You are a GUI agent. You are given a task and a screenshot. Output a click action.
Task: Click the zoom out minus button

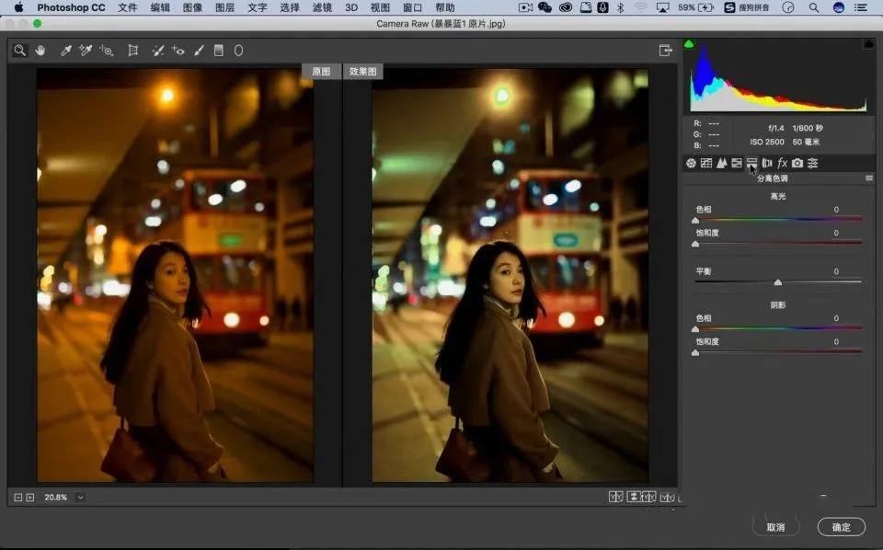coord(18,498)
